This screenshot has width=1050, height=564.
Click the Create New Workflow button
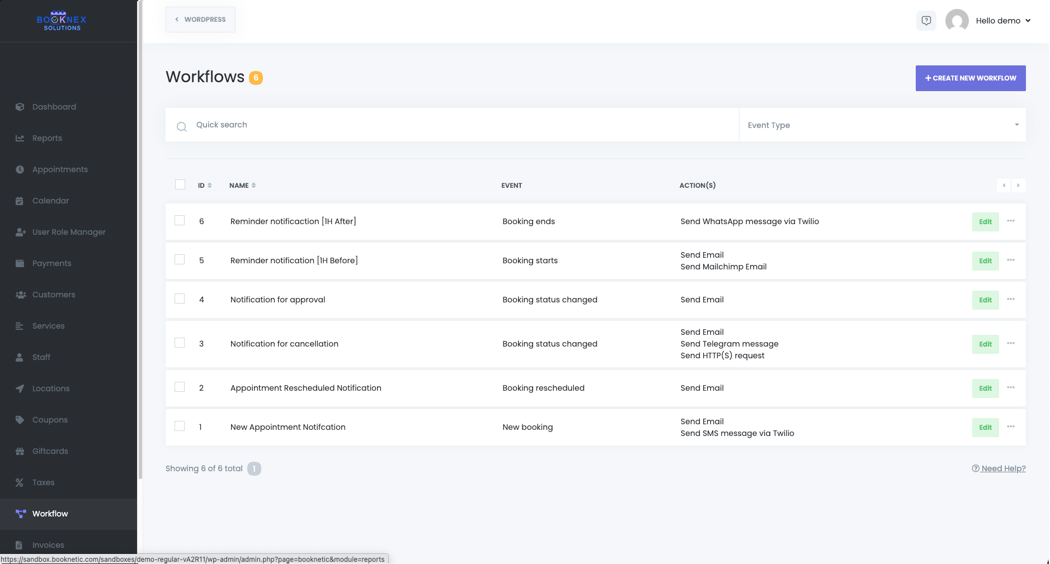tap(970, 78)
